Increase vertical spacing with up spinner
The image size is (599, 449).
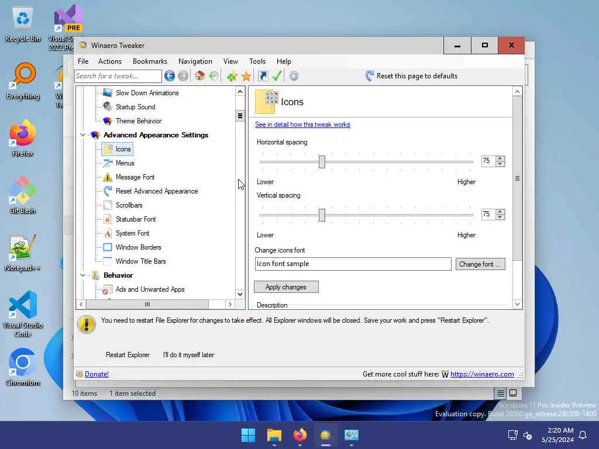coord(500,212)
